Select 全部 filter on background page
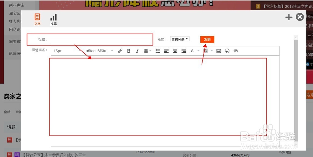313x157 pixels. (7, 112)
